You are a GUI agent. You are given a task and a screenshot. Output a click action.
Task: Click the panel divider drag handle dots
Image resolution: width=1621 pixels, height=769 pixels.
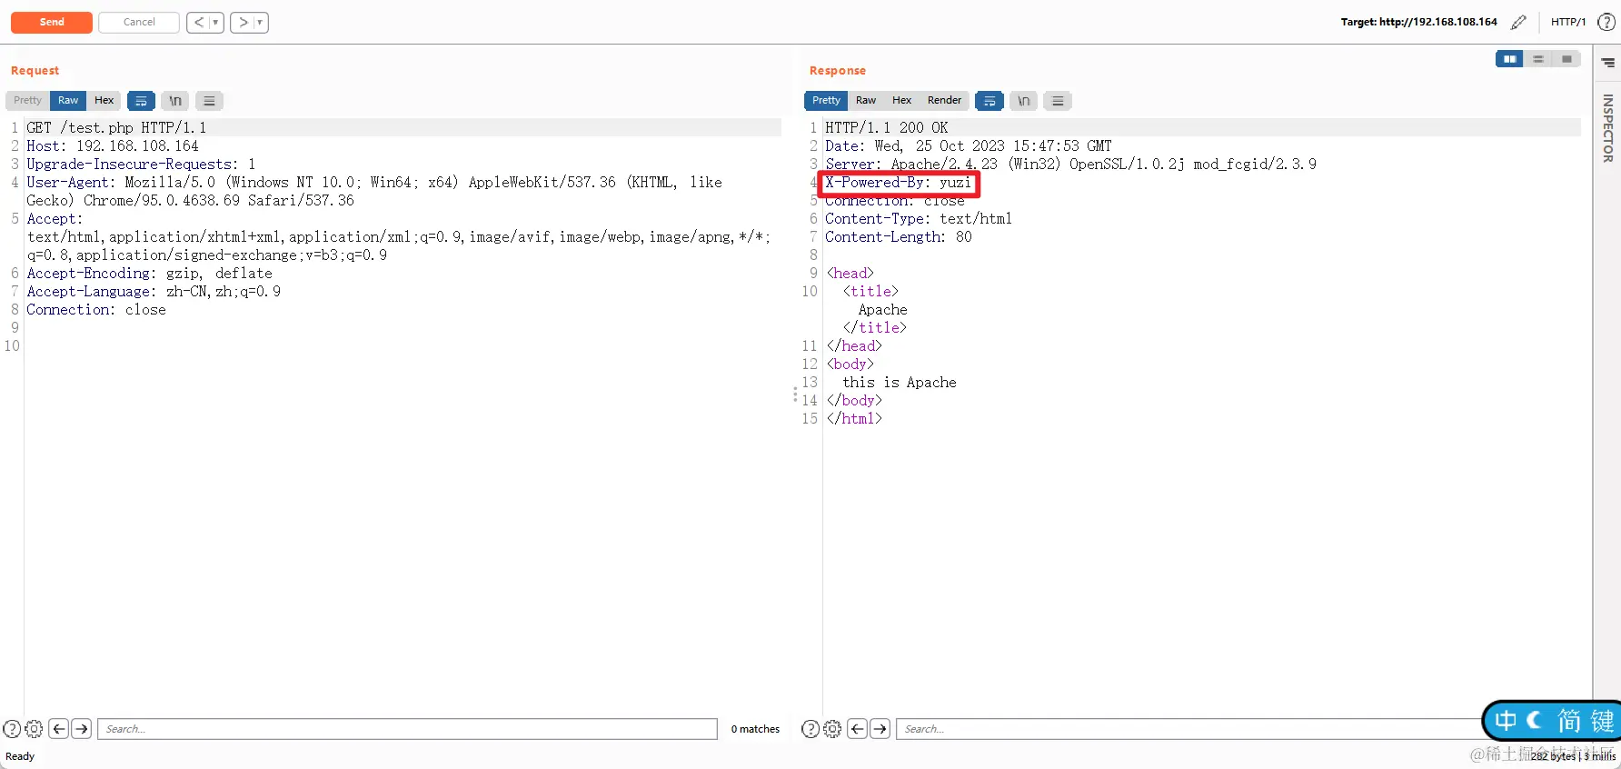(x=795, y=394)
